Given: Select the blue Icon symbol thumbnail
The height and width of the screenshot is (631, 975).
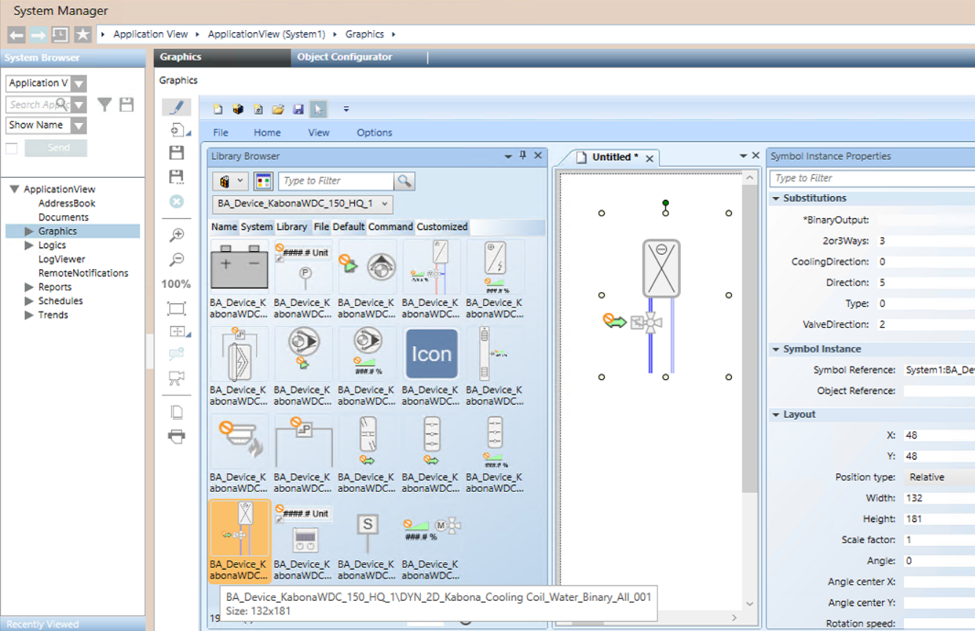Looking at the screenshot, I should [431, 354].
